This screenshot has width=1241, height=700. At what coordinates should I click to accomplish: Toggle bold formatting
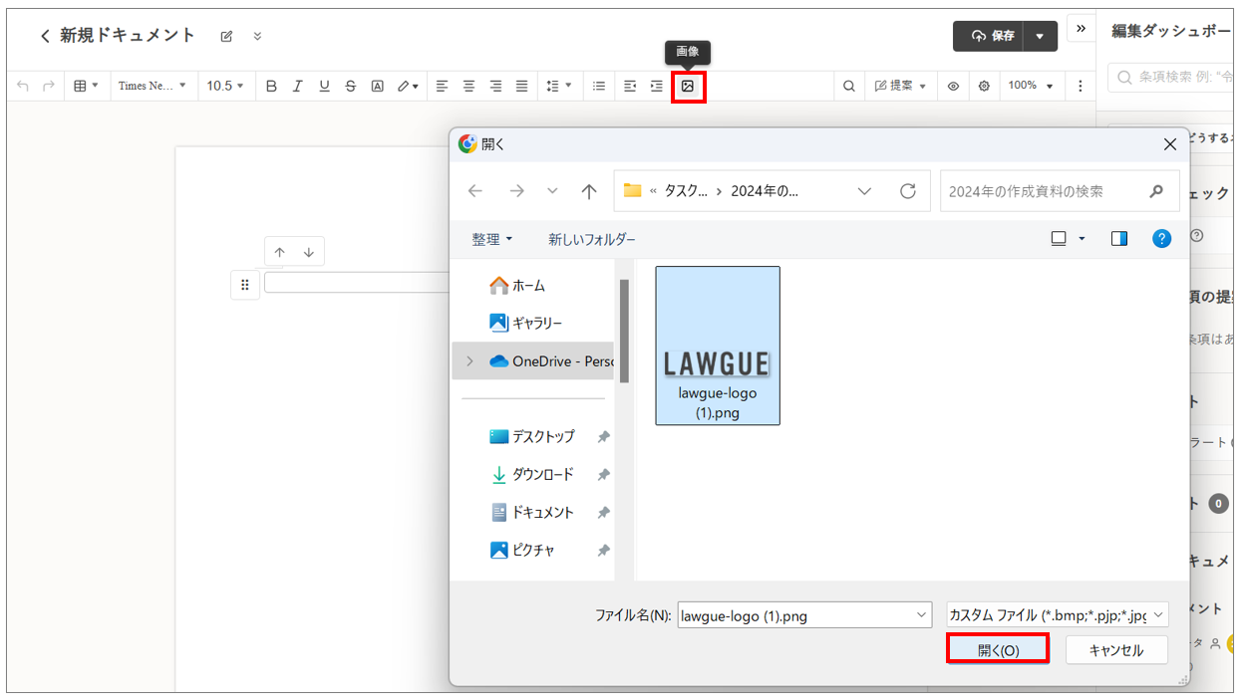pyautogui.click(x=271, y=87)
